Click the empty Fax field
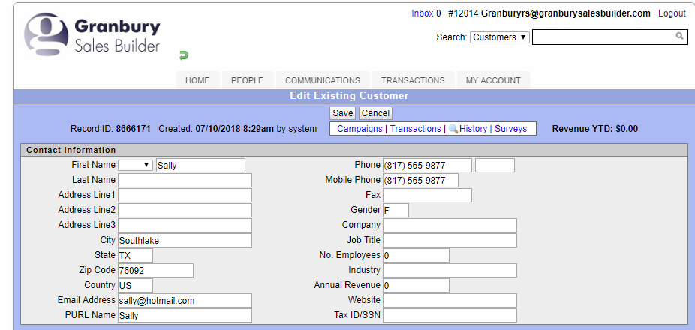This screenshot has width=695, height=330. coord(427,195)
